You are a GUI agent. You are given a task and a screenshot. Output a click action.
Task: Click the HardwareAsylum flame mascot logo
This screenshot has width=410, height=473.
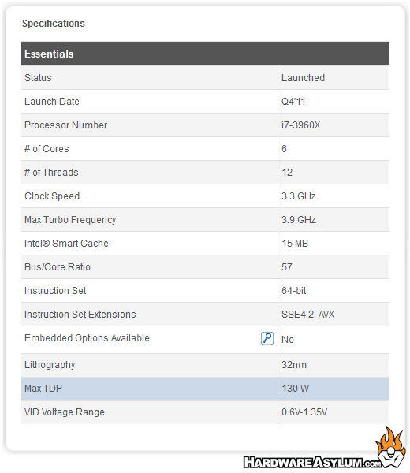click(x=390, y=447)
